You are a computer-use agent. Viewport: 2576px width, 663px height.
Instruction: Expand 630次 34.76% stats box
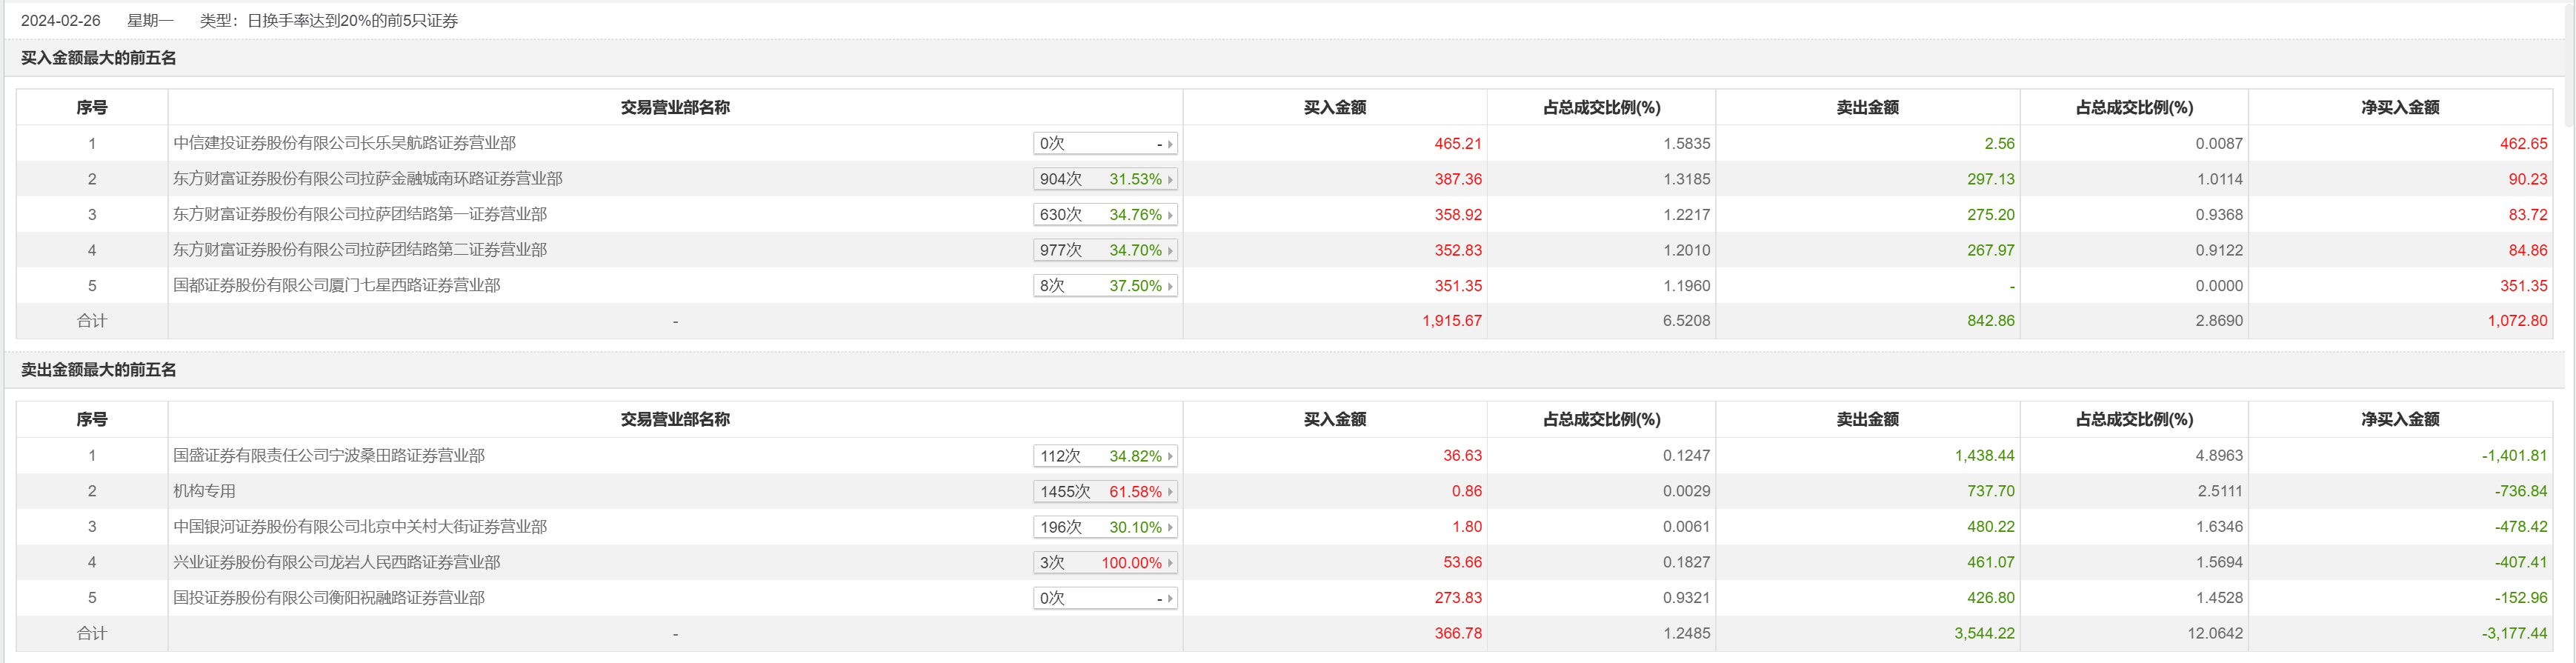[x=1104, y=215]
